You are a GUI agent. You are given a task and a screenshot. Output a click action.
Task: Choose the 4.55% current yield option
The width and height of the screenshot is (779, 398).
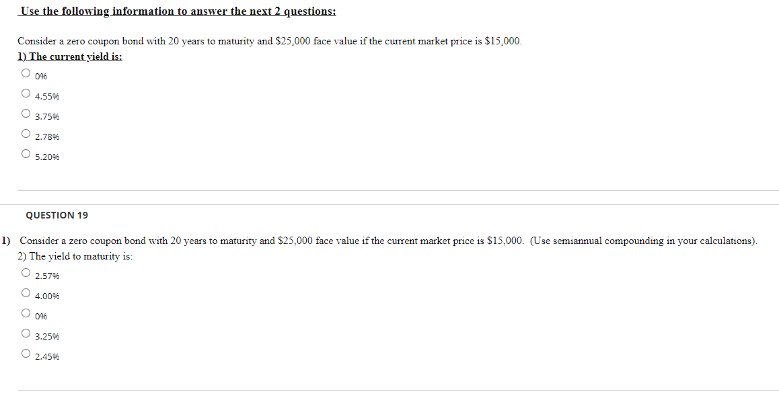26,93
